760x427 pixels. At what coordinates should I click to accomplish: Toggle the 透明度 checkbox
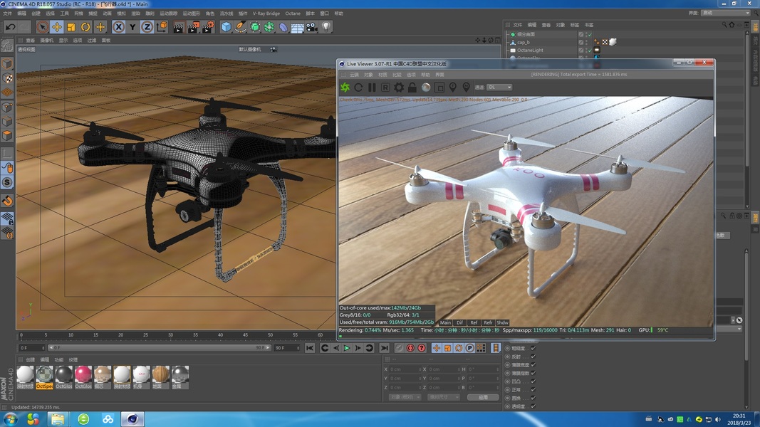[x=533, y=406]
